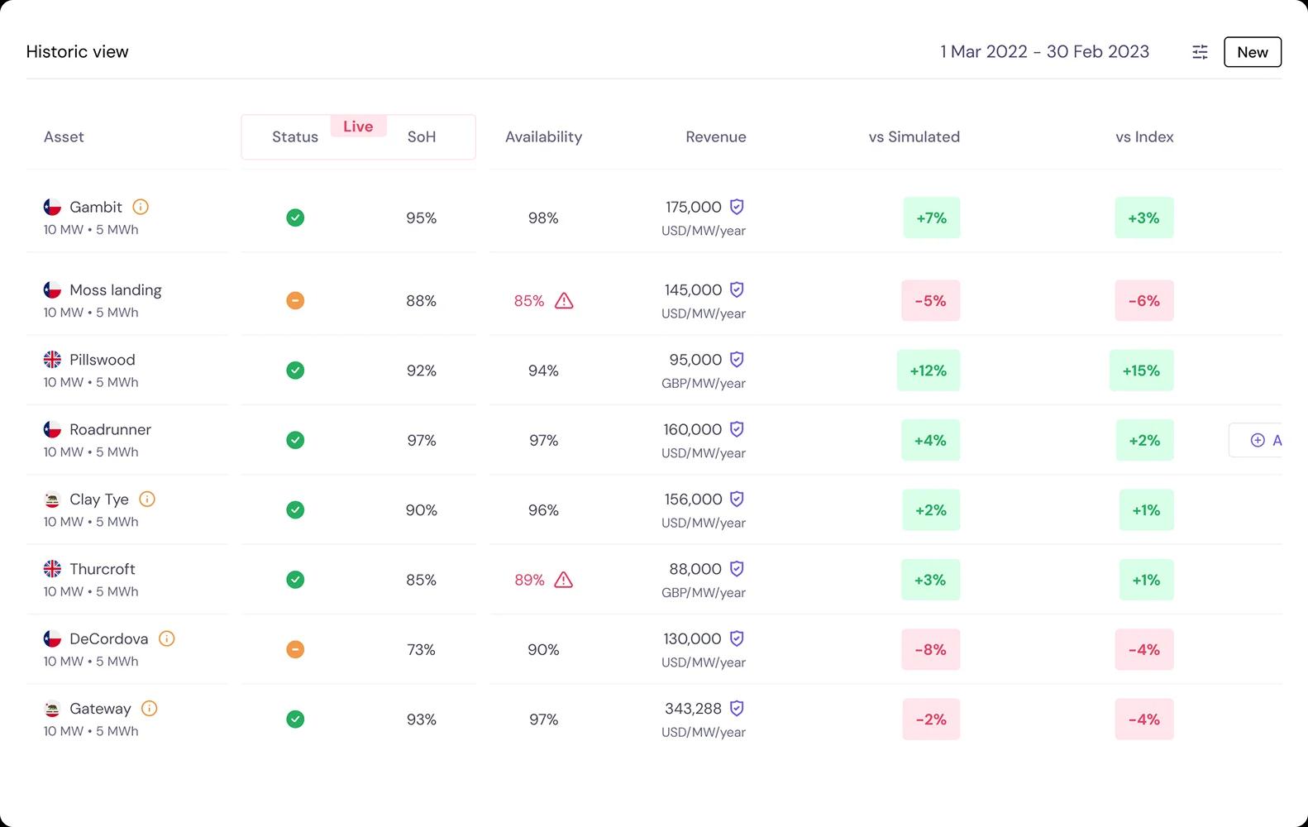This screenshot has height=827, width=1308.
Task: Click the warning triangle beside Moss landing availability
Action: (564, 301)
